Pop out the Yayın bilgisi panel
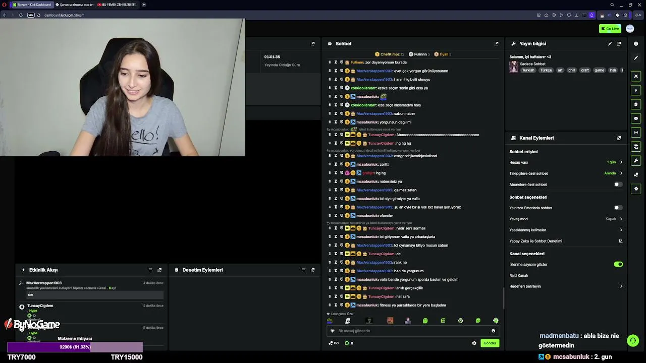This screenshot has width=646, height=363. coord(619,44)
